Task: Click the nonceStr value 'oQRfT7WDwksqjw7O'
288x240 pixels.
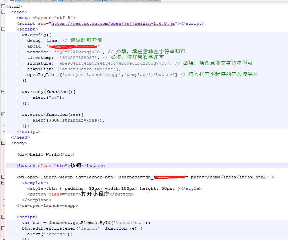Action: [79, 52]
